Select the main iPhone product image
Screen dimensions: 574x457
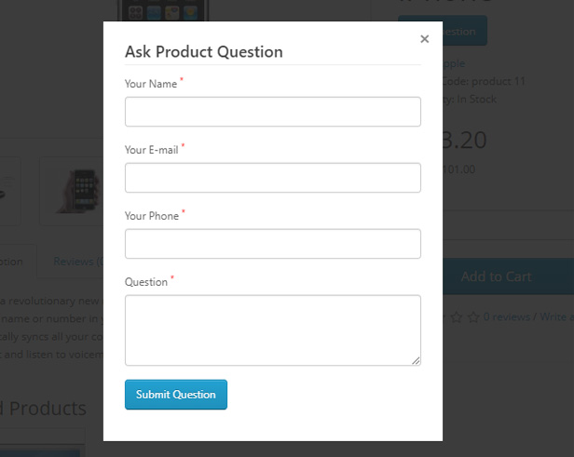pos(163,10)
